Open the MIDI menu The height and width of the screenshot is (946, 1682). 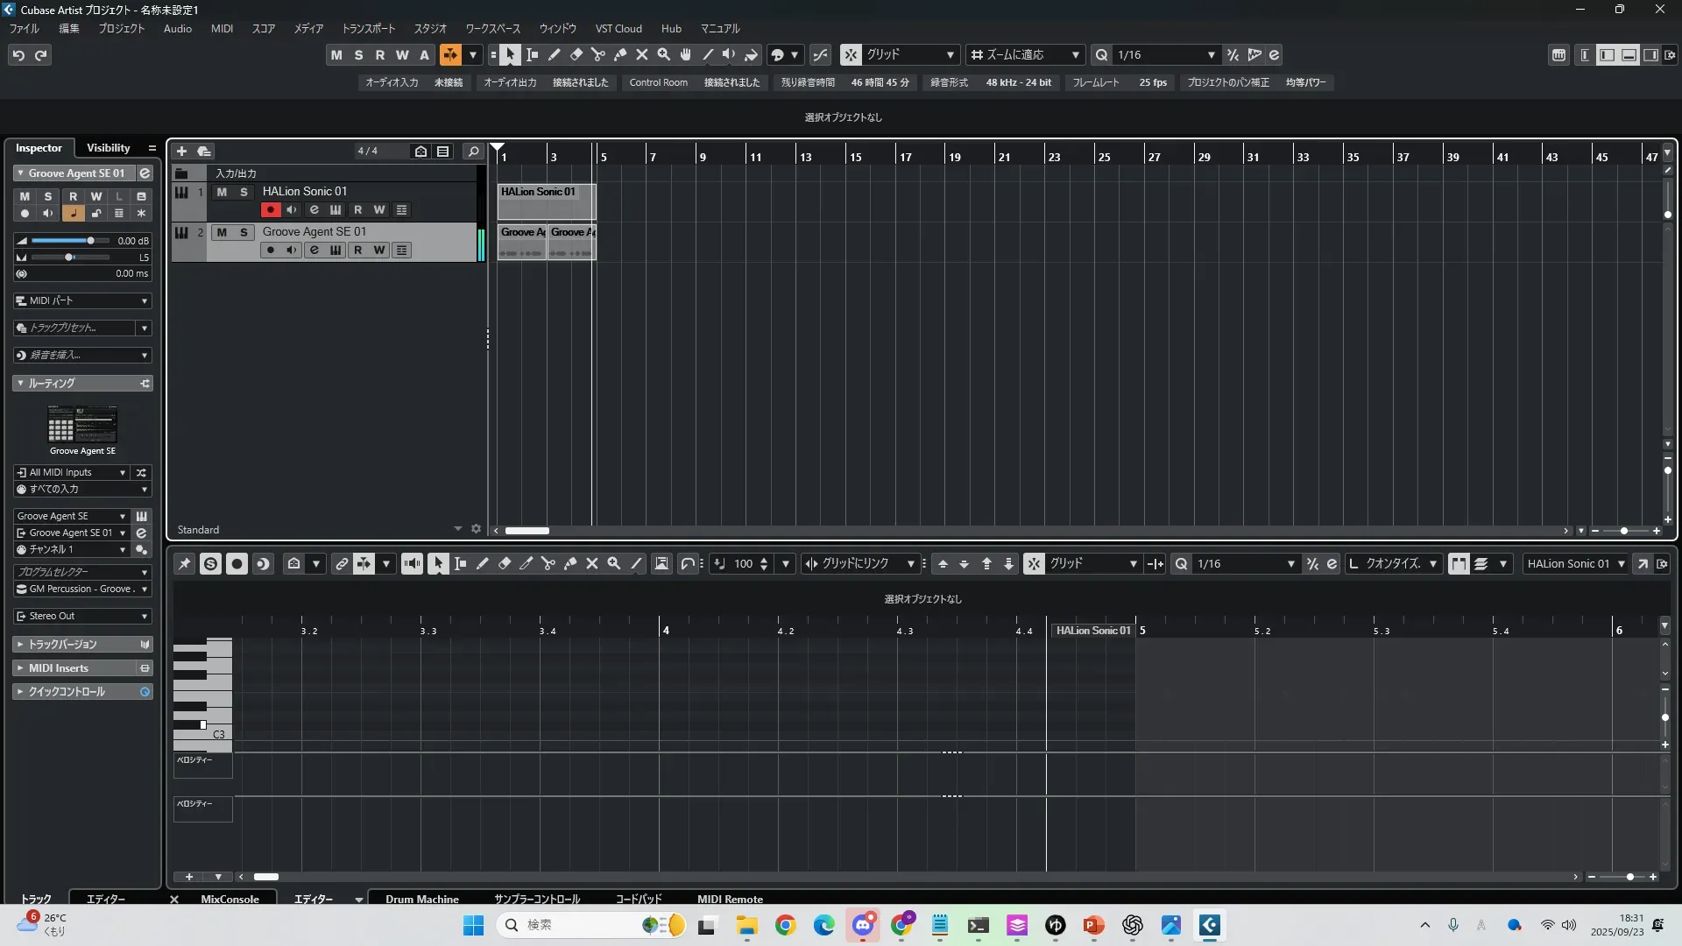(x=222, y=29)
